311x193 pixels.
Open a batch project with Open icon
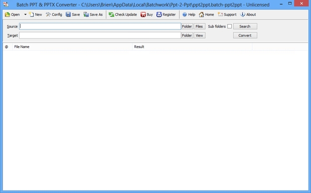pos(12,14)
